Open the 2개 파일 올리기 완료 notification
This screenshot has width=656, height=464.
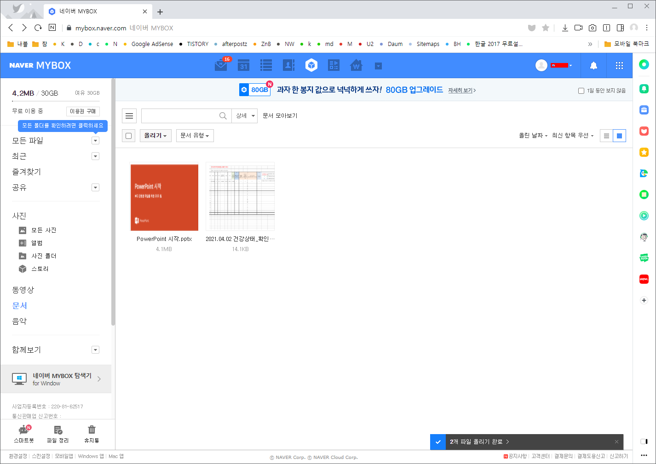(479, 441)
